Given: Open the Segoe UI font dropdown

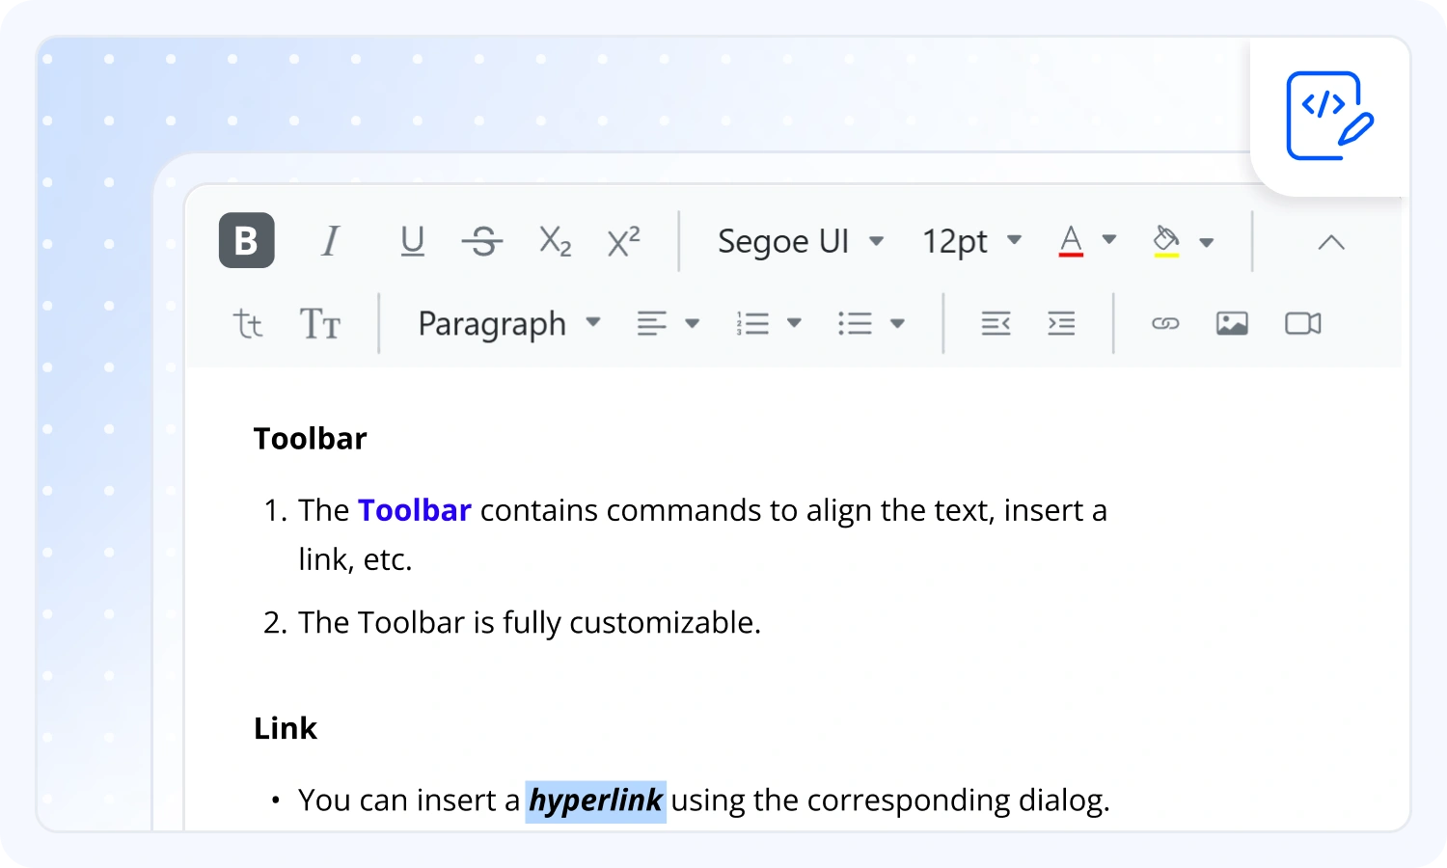Looking at the screenshot, I should click(x=801, y=240).
